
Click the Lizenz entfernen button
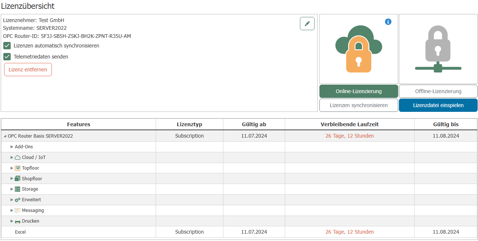coord(28,70)
